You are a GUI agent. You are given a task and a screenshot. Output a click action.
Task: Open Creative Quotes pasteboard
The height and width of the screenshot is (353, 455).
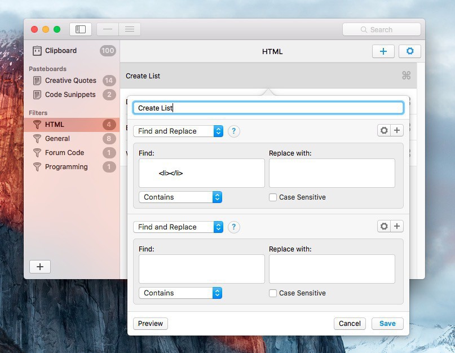click(70, 80)
